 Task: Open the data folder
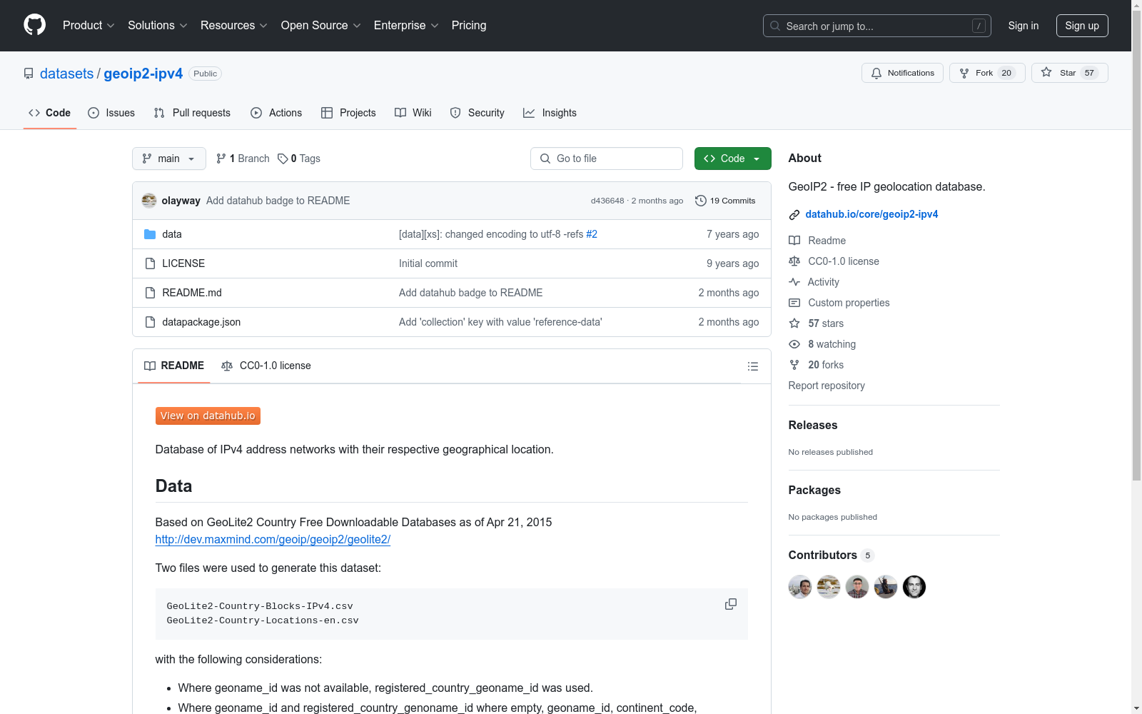click(x=171, y=234)
